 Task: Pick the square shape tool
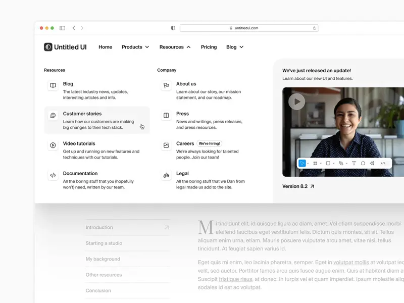328,163
